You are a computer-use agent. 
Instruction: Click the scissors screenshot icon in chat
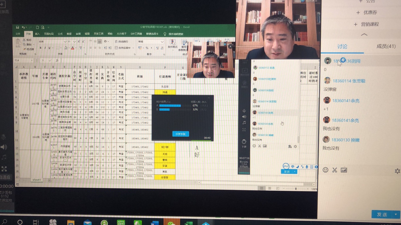(x=335, y=170)
